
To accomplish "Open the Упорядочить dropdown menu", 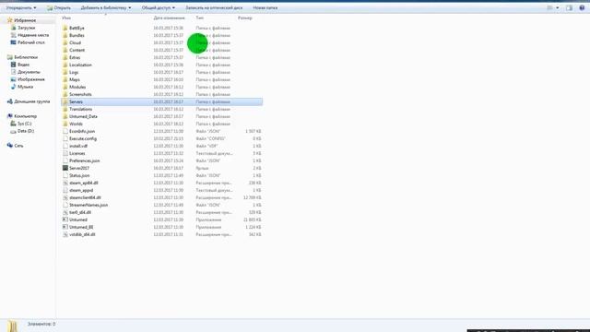I will click(x=21, y=7).
